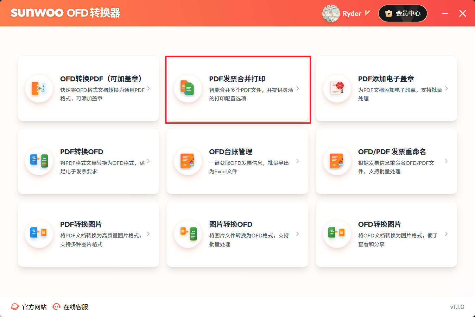Select the OFD转换图片 title
The image size is (475, 317).
coord(379,224)
